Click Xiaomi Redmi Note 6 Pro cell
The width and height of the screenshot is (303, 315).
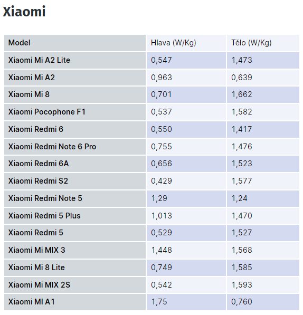[75, 147]
